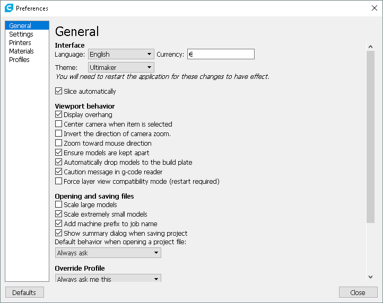Viewport: 383px width, 303px height.
Task: Open the Materials preferences page
Action: tap(21, 51)
